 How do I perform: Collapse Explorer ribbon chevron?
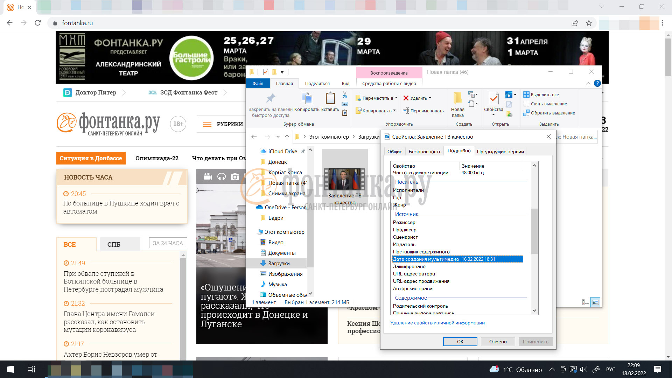588,83
